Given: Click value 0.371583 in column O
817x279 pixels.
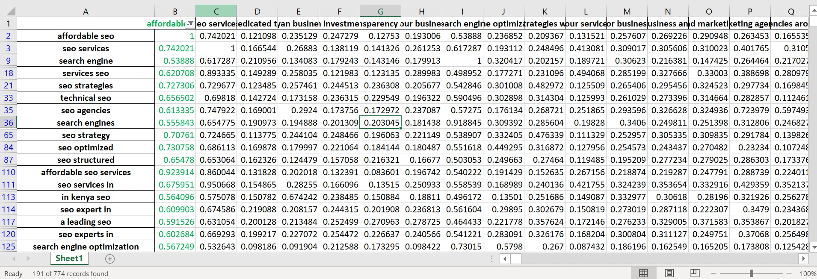Looking at the screenshot, I should tap(709, 222).
